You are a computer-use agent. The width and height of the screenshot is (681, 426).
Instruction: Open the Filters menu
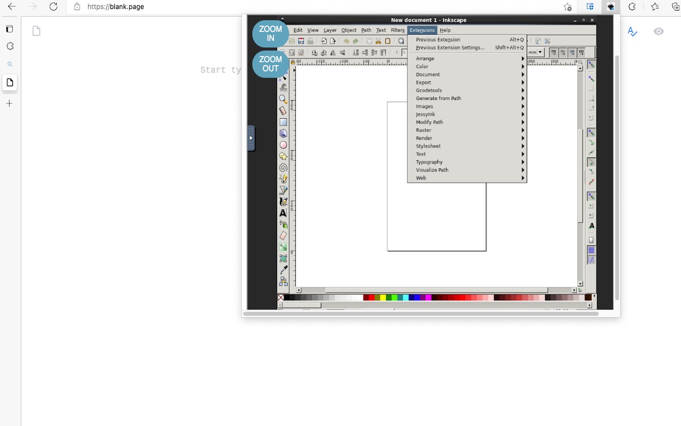397,30
